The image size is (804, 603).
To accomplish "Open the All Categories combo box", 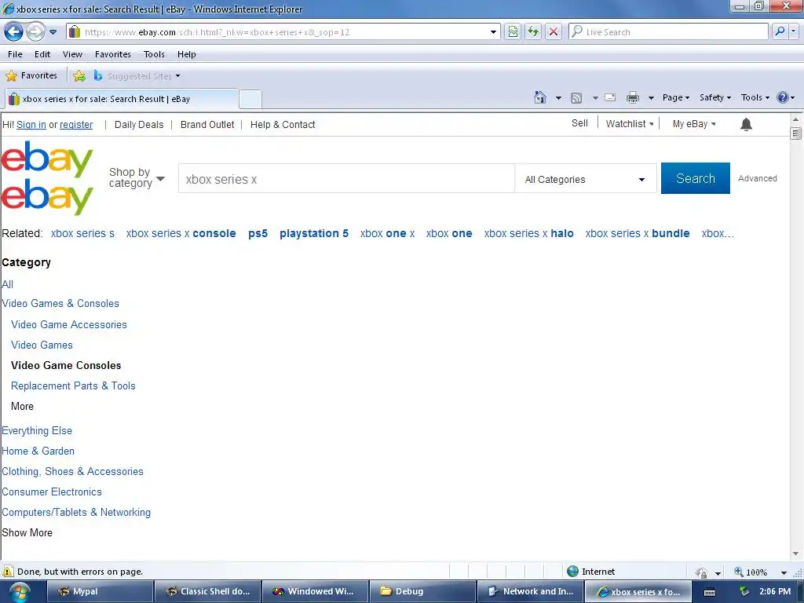I will tap(585, 180).
